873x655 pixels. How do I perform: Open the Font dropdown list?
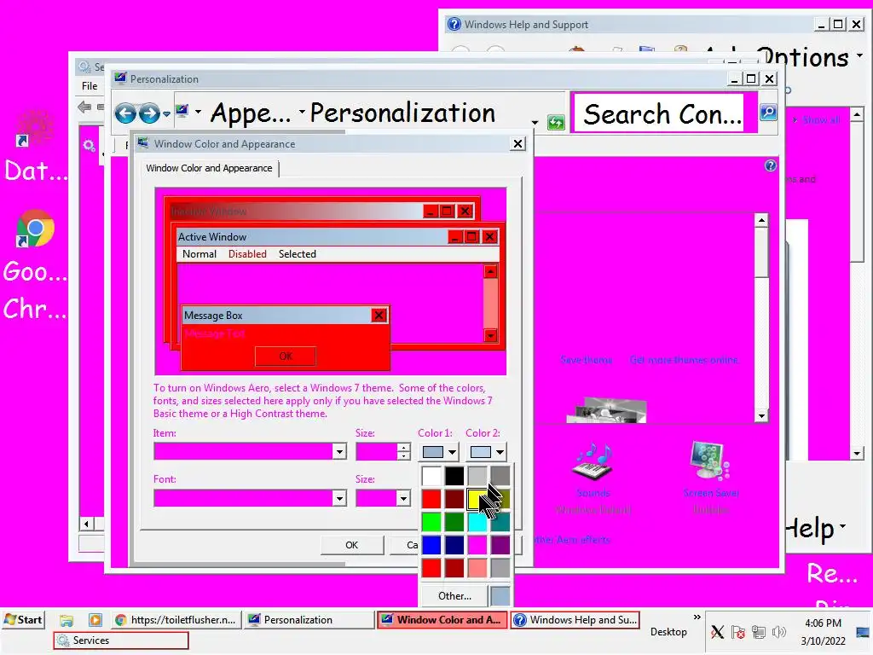tap(339, 498)
